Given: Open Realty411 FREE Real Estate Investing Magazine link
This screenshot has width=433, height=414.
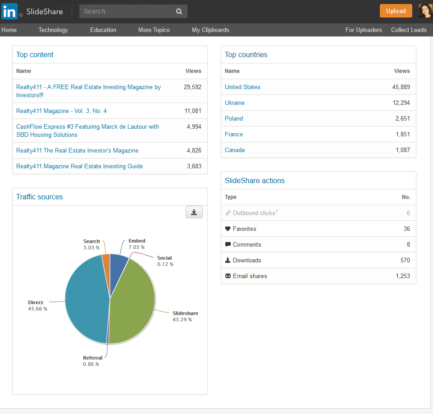Looking at the screenshot, I should pos(88,91).
